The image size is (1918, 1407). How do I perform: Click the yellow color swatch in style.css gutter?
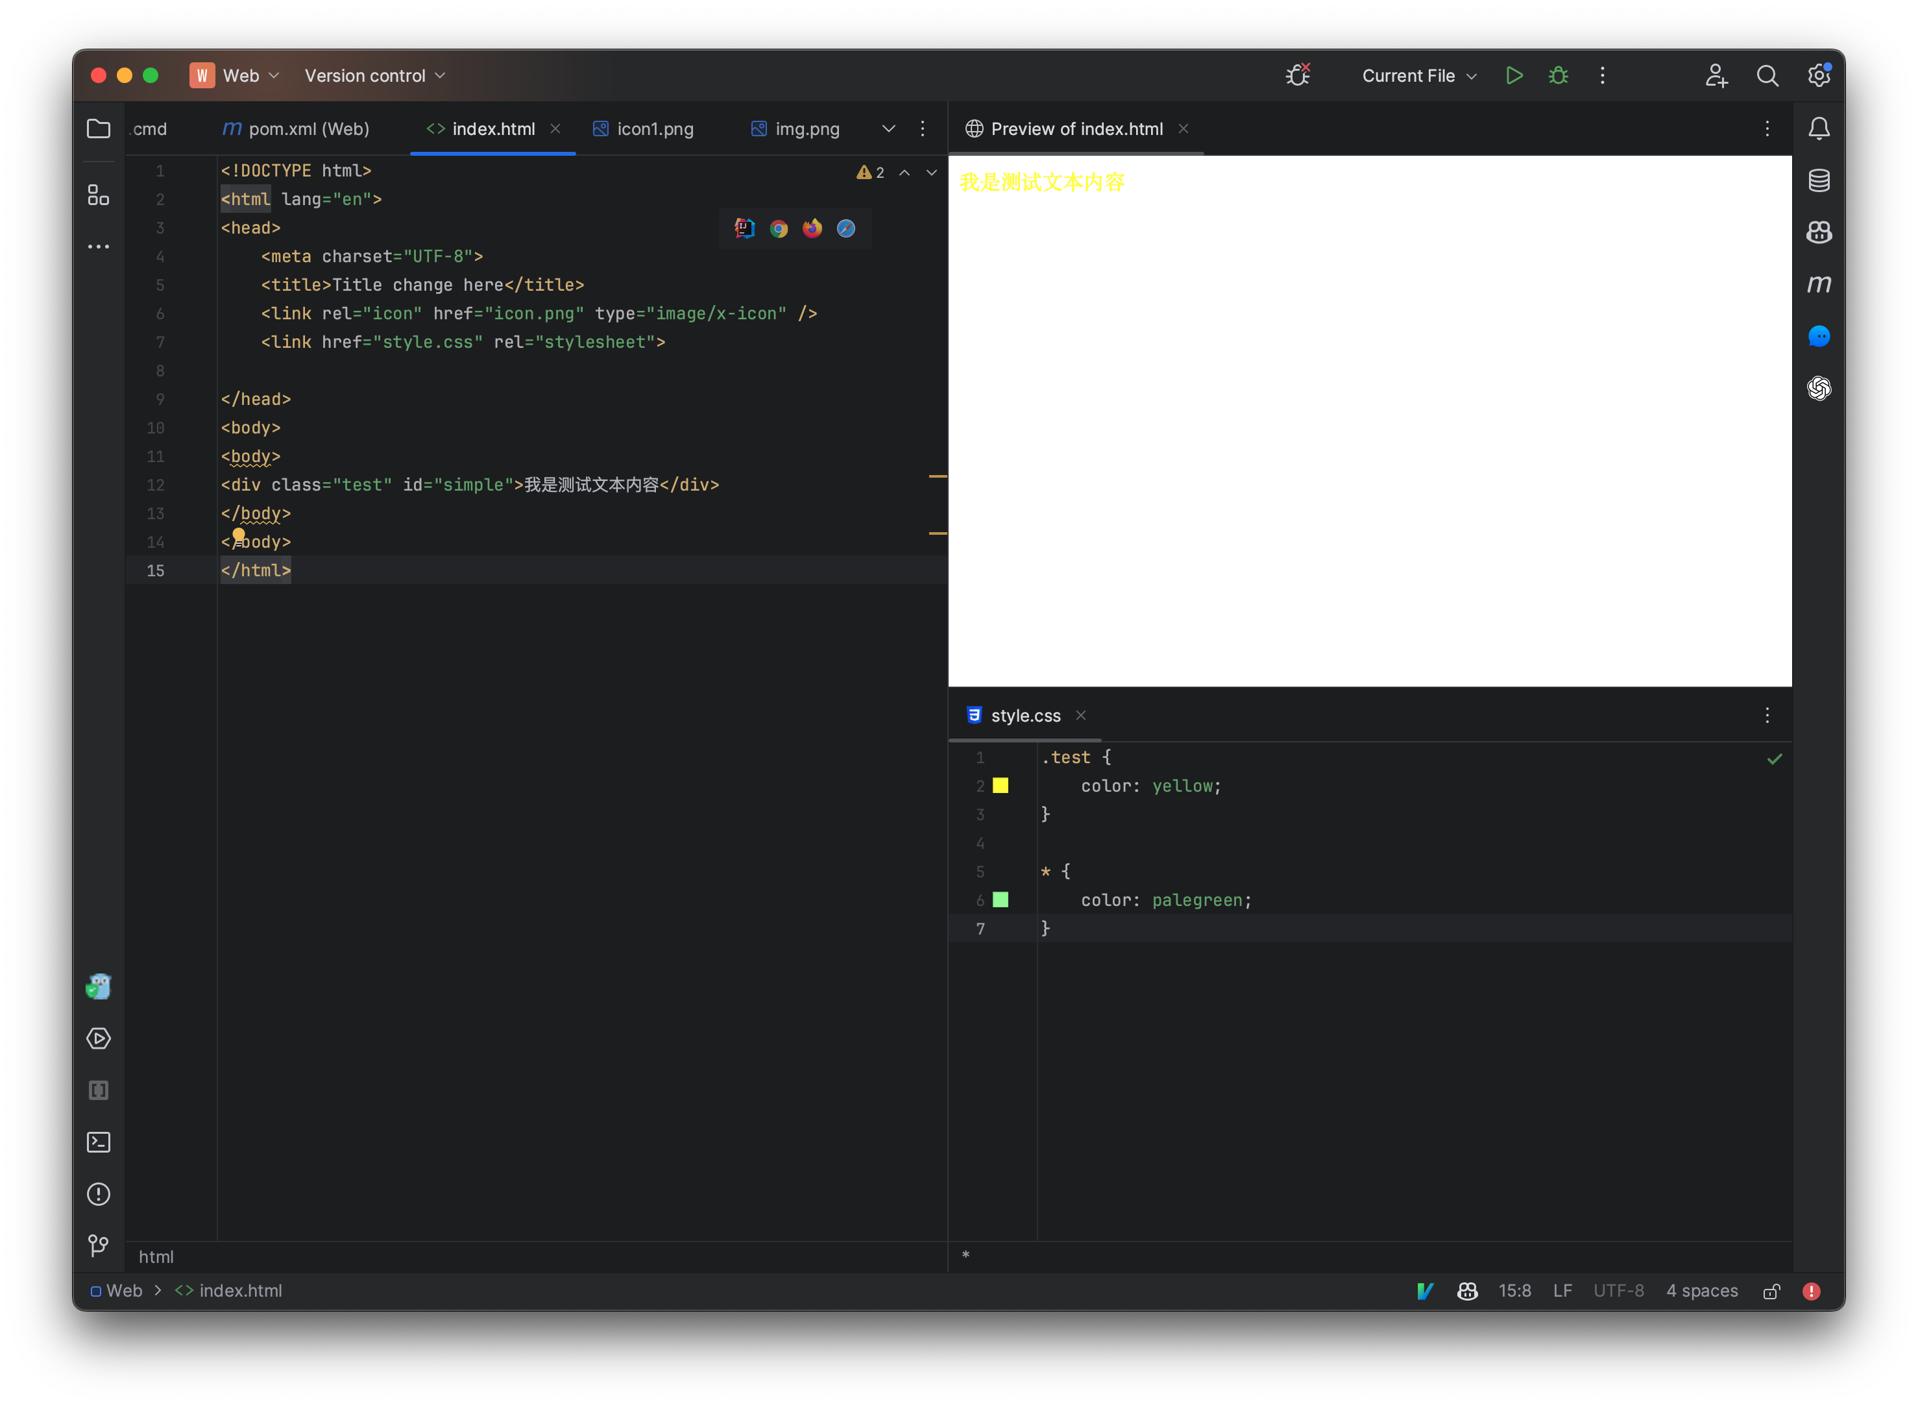point(1001,785)
